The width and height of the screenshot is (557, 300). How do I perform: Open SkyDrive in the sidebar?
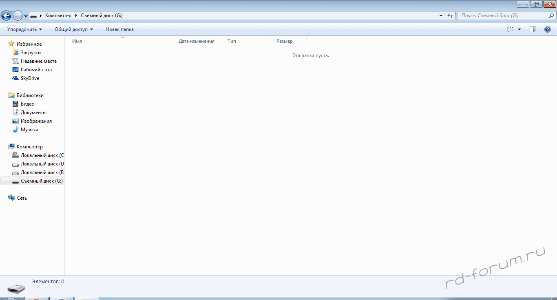pos(30,78)
